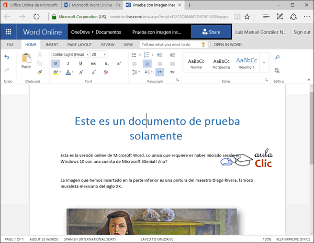Apply superscript formatting
314x243 pixels.
tap(119, 63)
